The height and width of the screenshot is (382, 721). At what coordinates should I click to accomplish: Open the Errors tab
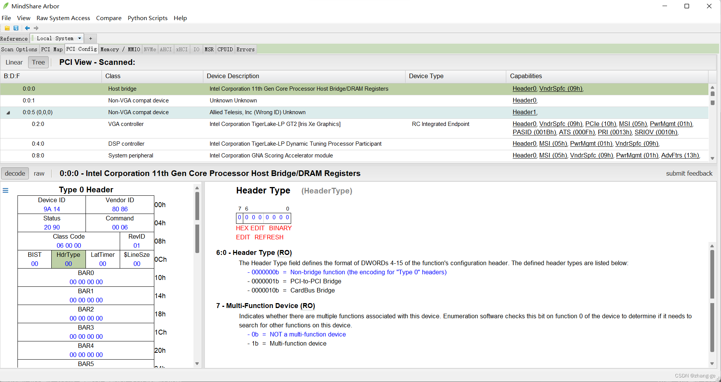(246, 49)
